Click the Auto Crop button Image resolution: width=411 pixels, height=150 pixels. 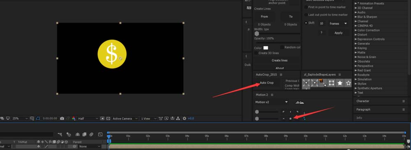267,83
